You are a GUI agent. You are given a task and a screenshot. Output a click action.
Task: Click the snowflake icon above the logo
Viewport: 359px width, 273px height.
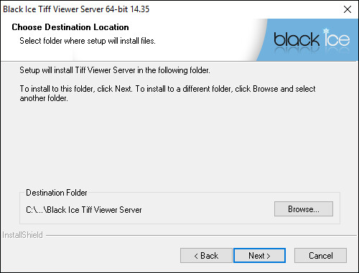point(326,31)
